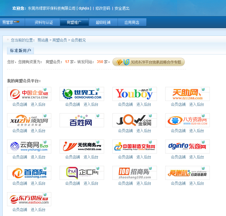The image size is (226, 216).
Task: Click the 东方供应商 eastsoo logo
Action: pyautogui.click(x=29, y=199)
